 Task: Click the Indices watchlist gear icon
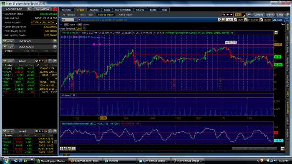[37, 61]
